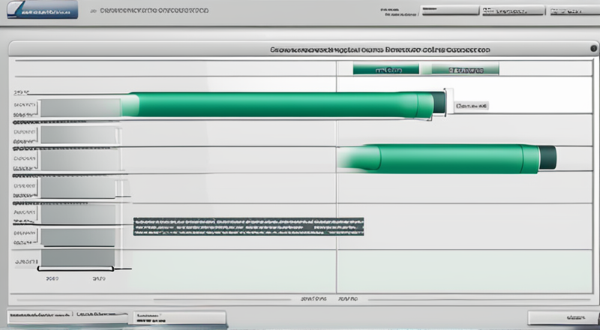Click the dark end cap of the shorter green bar
600x330 pixels.
tap(548, 157)
